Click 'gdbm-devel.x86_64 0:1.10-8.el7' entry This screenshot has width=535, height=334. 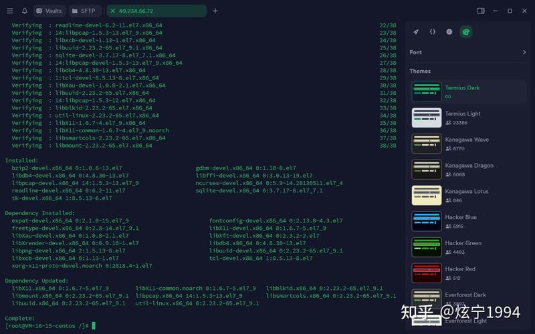pyautogui.click(x=245, y=168)
